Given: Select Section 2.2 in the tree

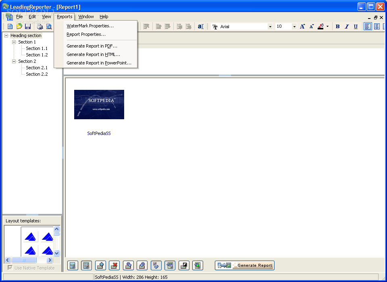Looking at the screenshot, I should 37,74.
